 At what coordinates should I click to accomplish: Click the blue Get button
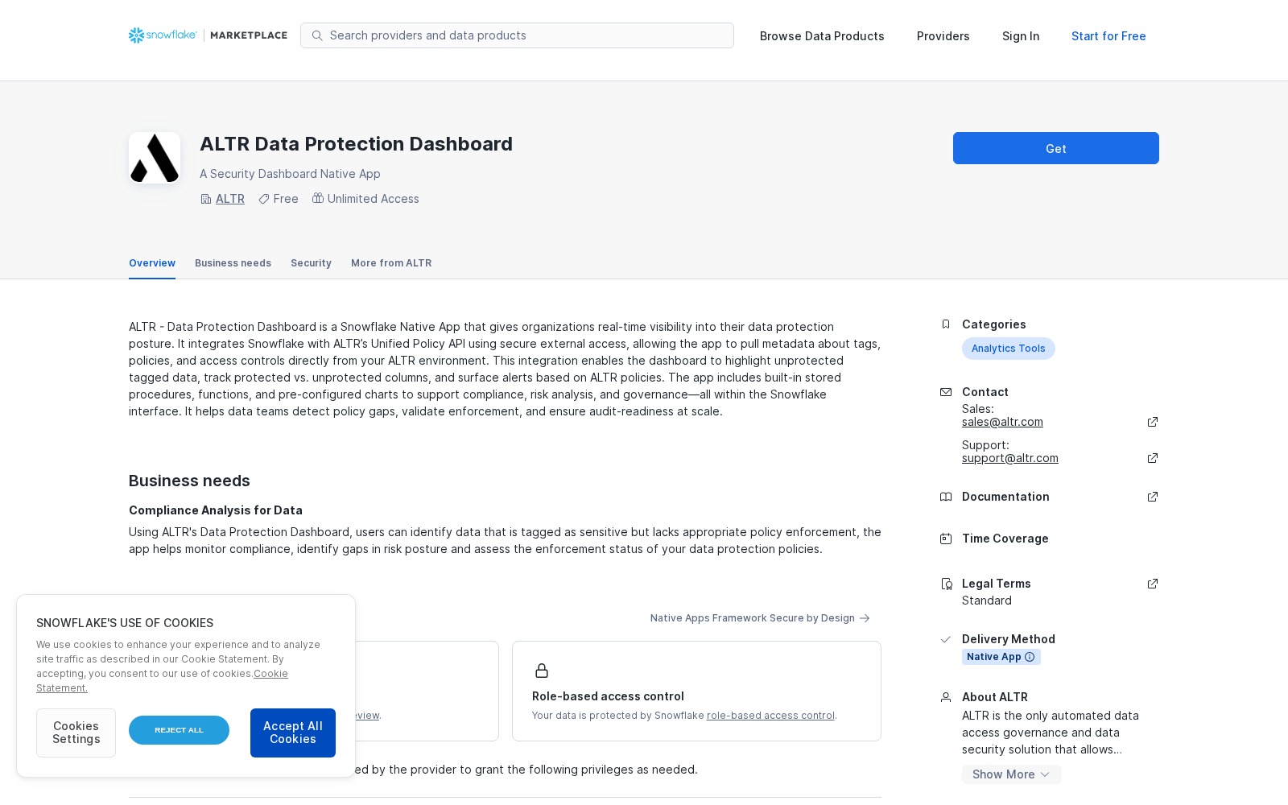[x=1056, y=148]
